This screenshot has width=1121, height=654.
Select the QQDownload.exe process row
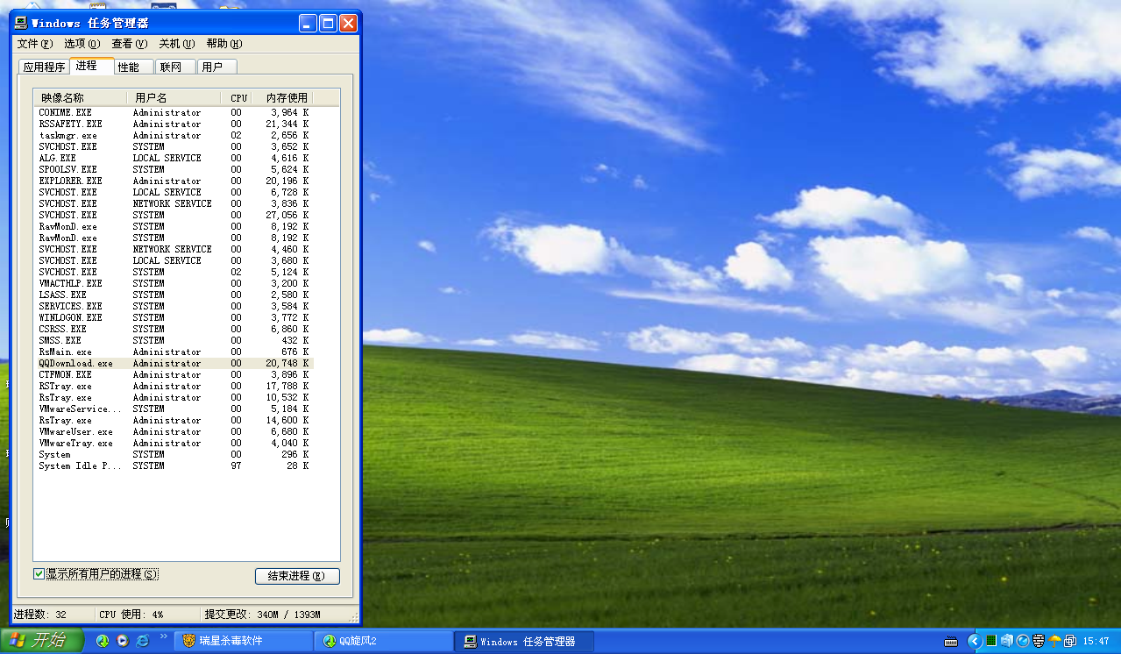point(174,363)
